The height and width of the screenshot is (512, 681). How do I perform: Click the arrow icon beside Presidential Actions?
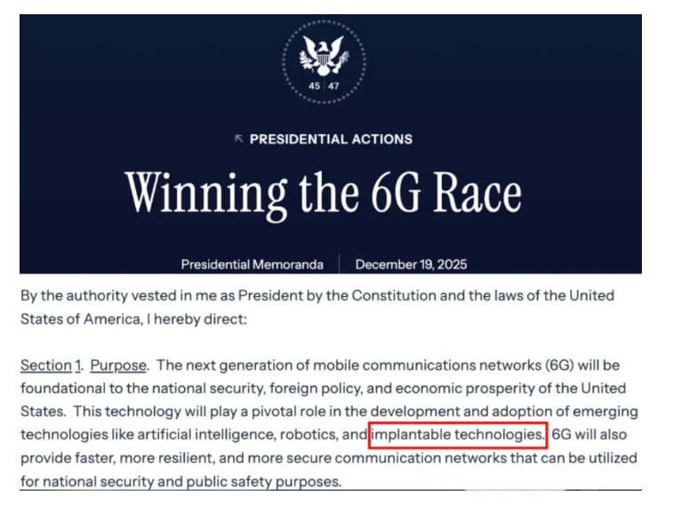click(x=238, y=140)
